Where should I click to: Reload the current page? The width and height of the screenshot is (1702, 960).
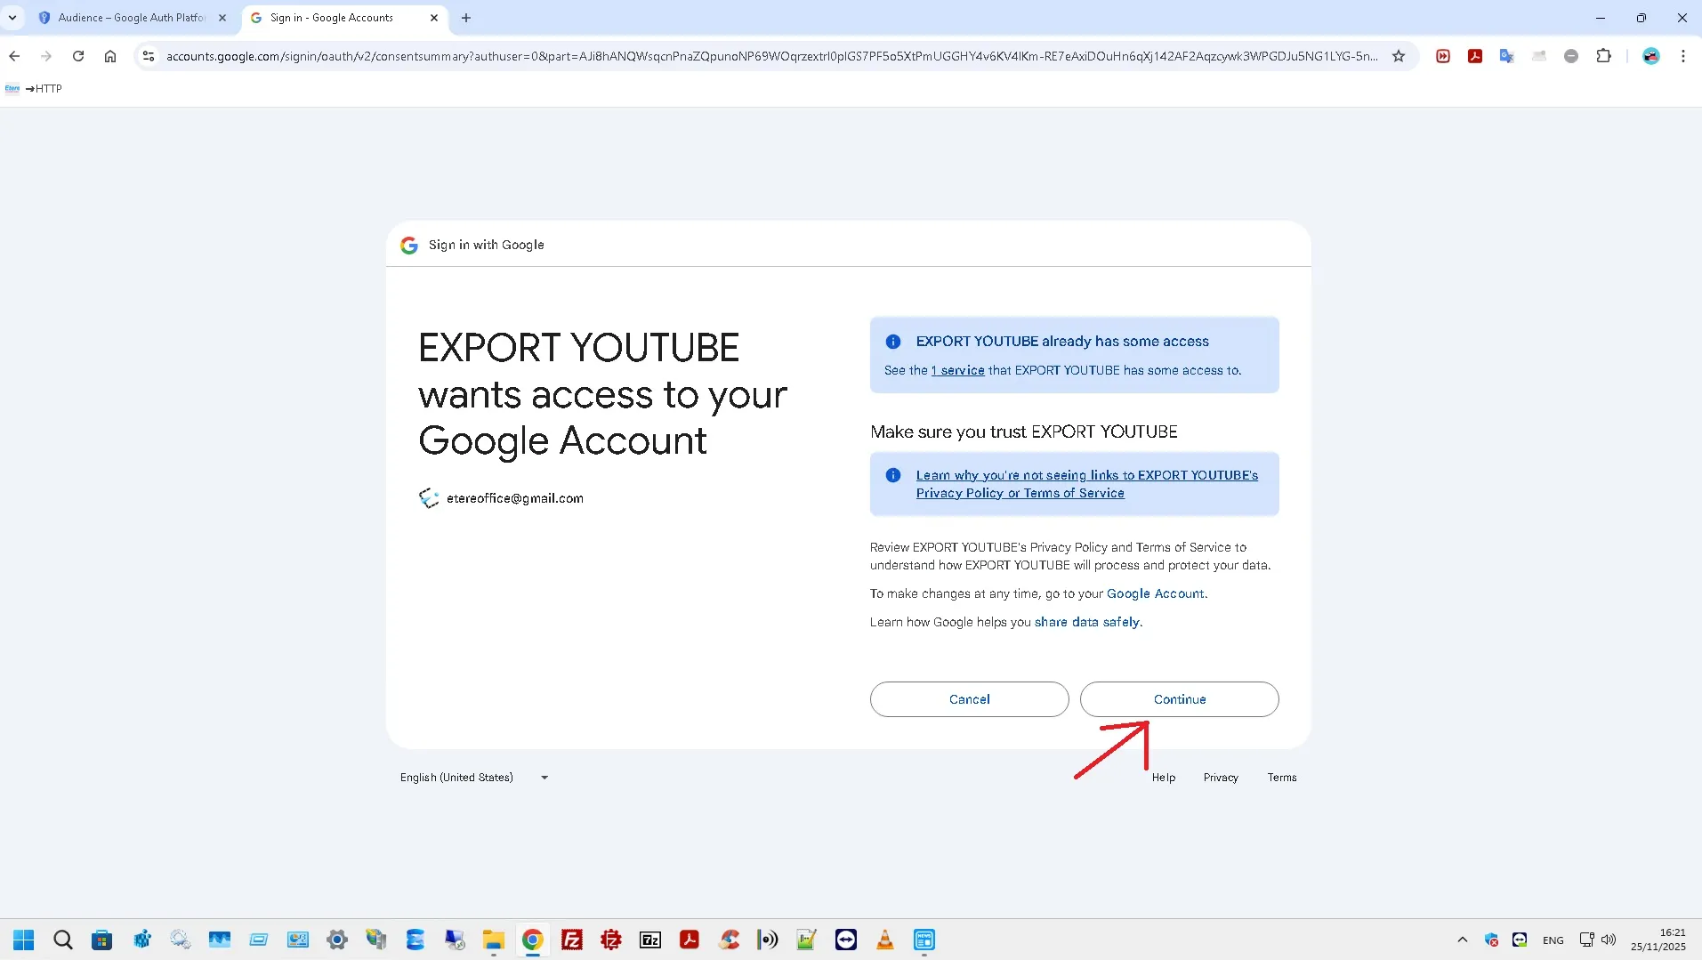[x=78, y=56]
